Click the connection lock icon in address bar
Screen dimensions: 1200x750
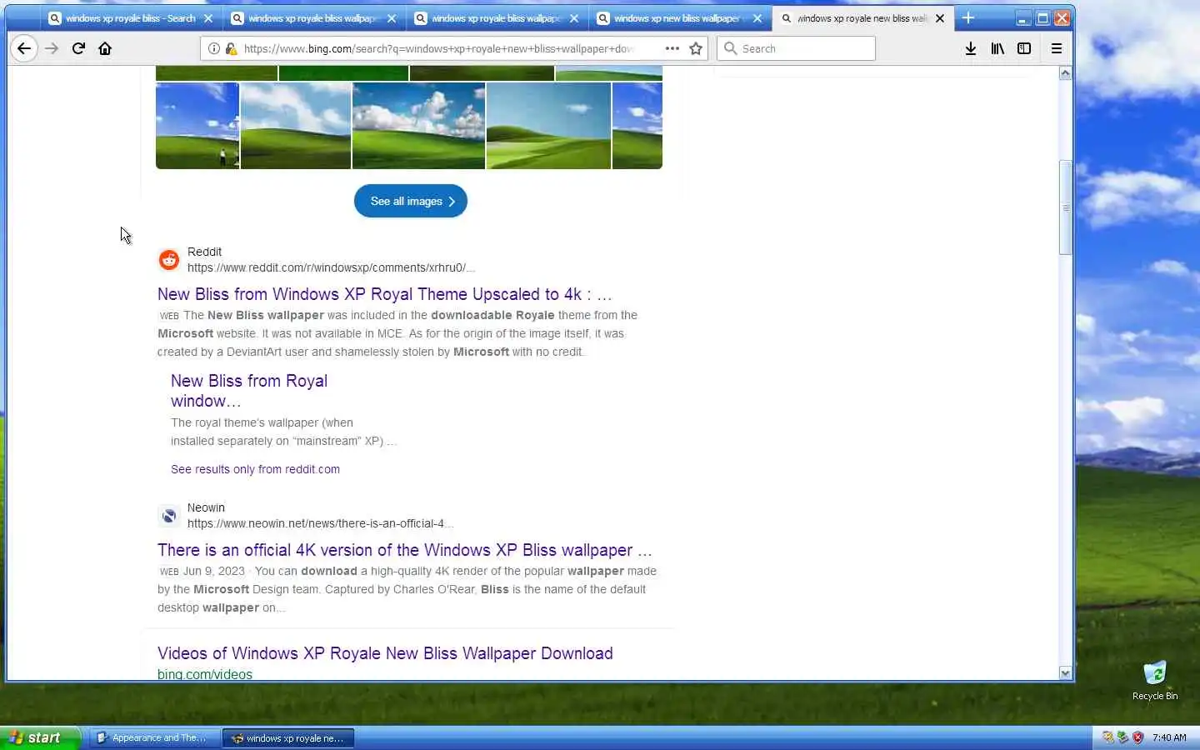(x=231, y=48)
